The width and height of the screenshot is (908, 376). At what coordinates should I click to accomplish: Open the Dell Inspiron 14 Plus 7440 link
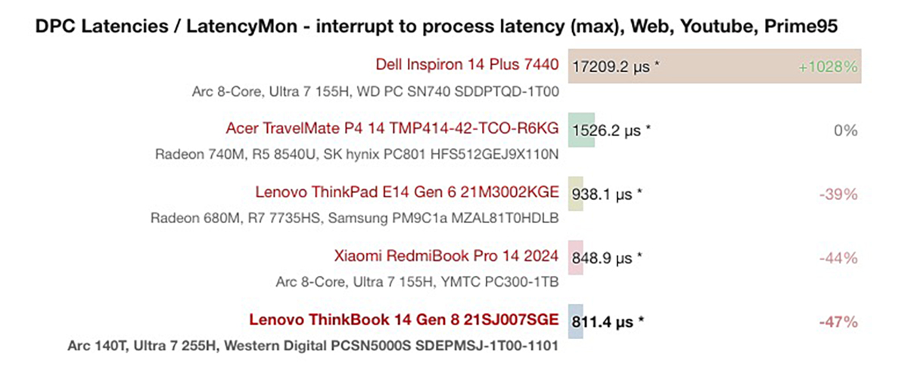tap(467, 65)
